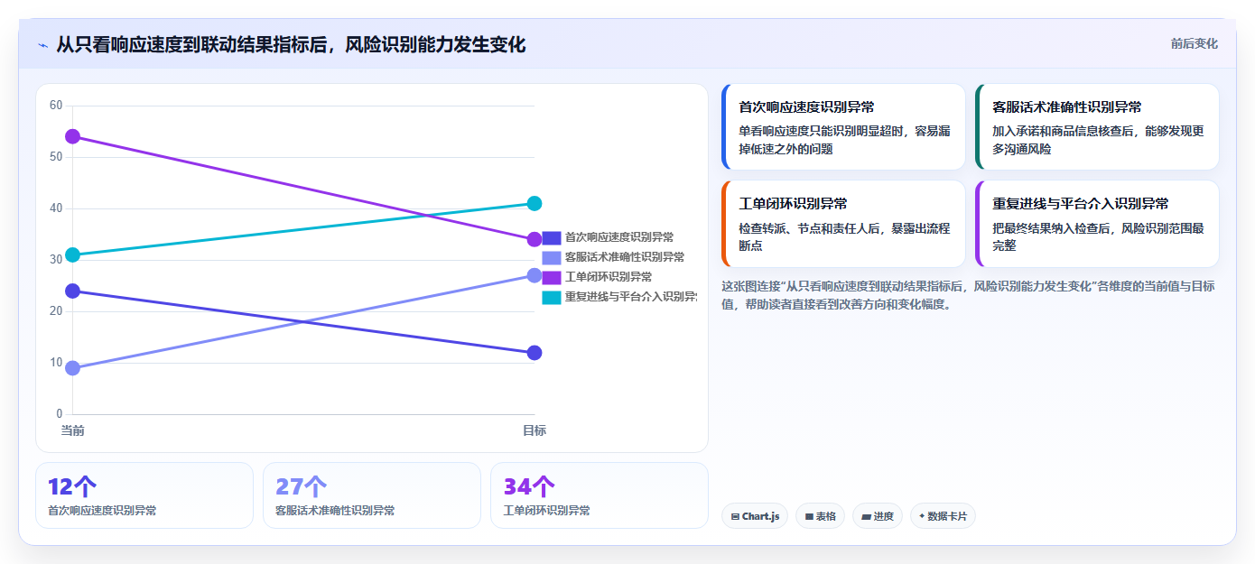
Task: Click the lightning icon beside the title
Action: (43, 45)
